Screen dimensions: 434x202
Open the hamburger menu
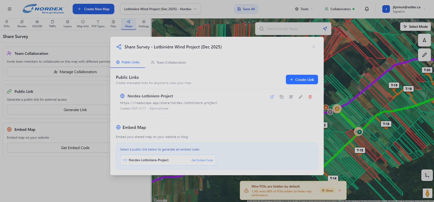tap(9, 9)
